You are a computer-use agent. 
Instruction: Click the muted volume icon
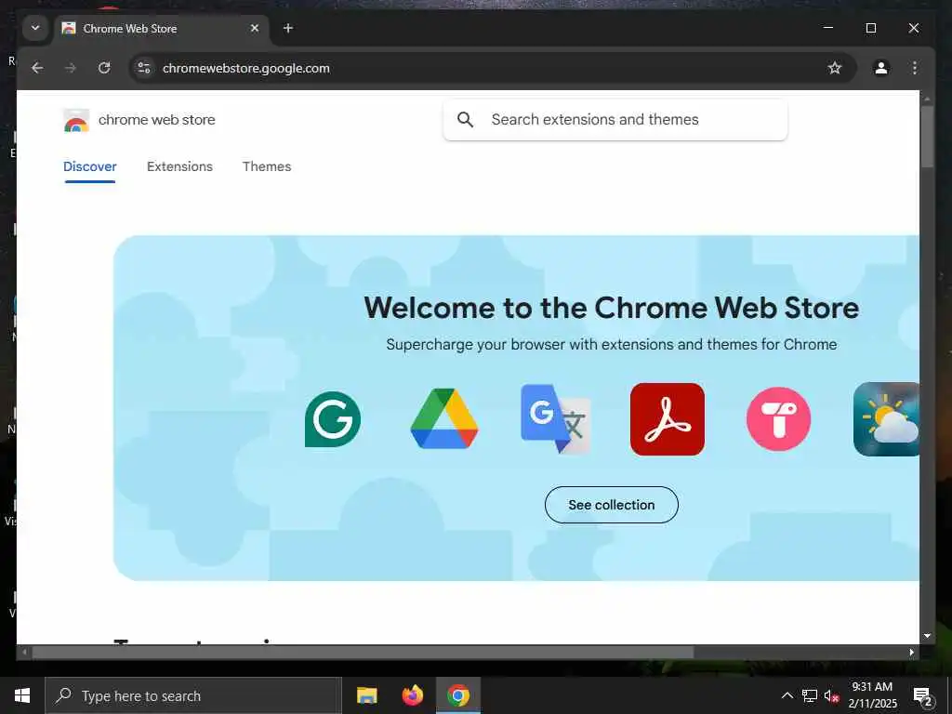[x=832, y=696]
